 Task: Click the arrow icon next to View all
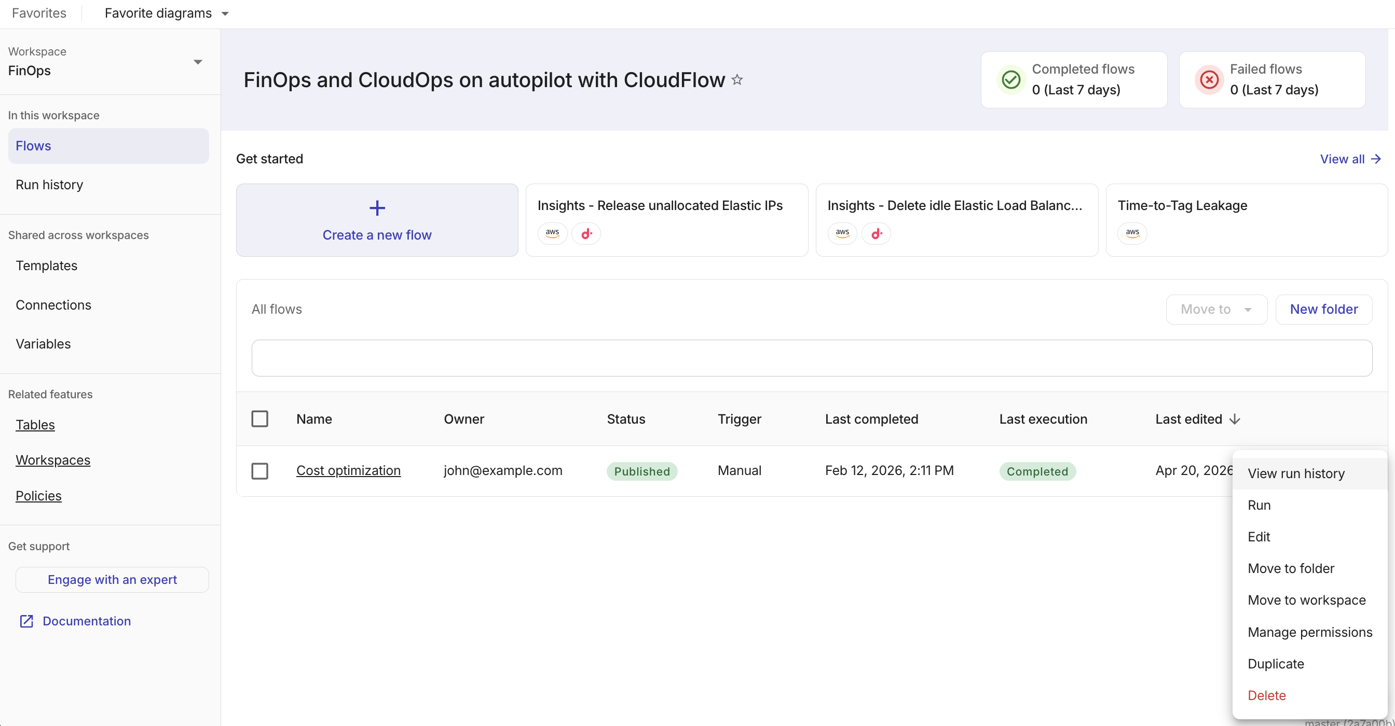pyautogui.click(x=1376, y=159)
